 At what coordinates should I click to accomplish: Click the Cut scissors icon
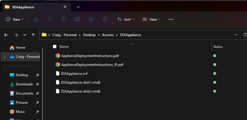(x=36, y=19)
